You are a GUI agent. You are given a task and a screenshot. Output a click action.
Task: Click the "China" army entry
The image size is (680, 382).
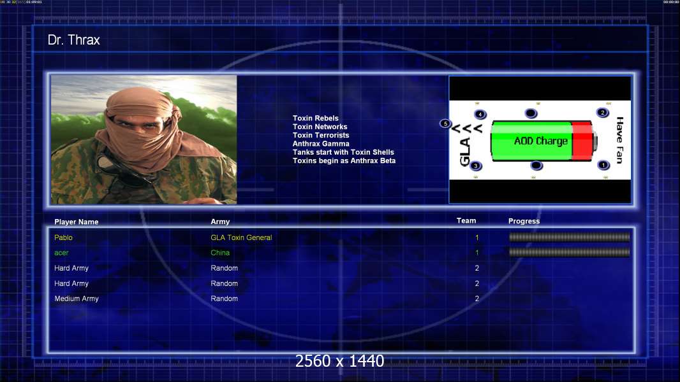220,253
